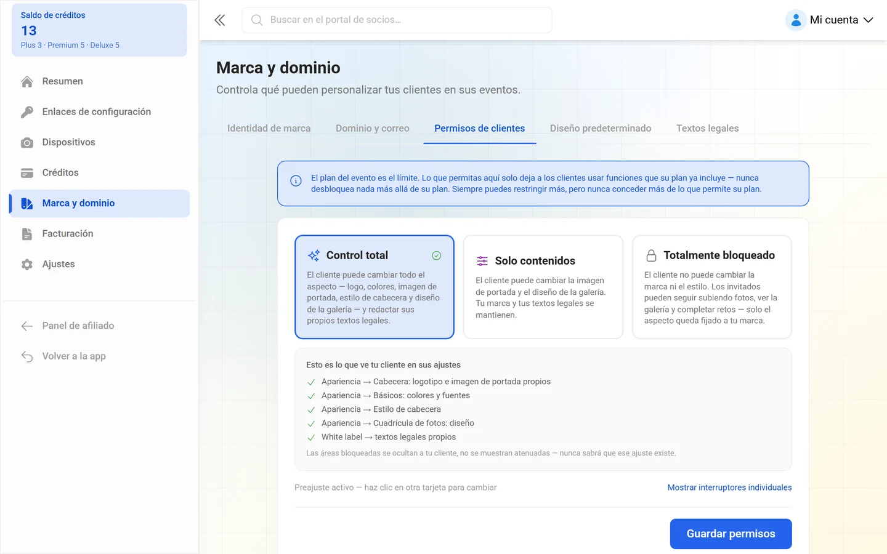Select the Totalmente bloqueado preset card
Image resolution: width=887 pixels, height=554 pixels.
point(712,287)
